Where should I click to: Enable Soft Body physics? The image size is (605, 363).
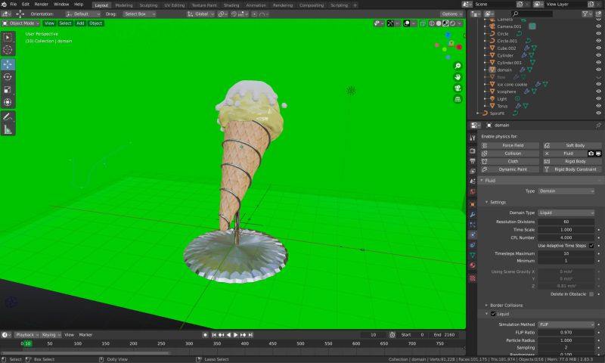coord(572,145)
